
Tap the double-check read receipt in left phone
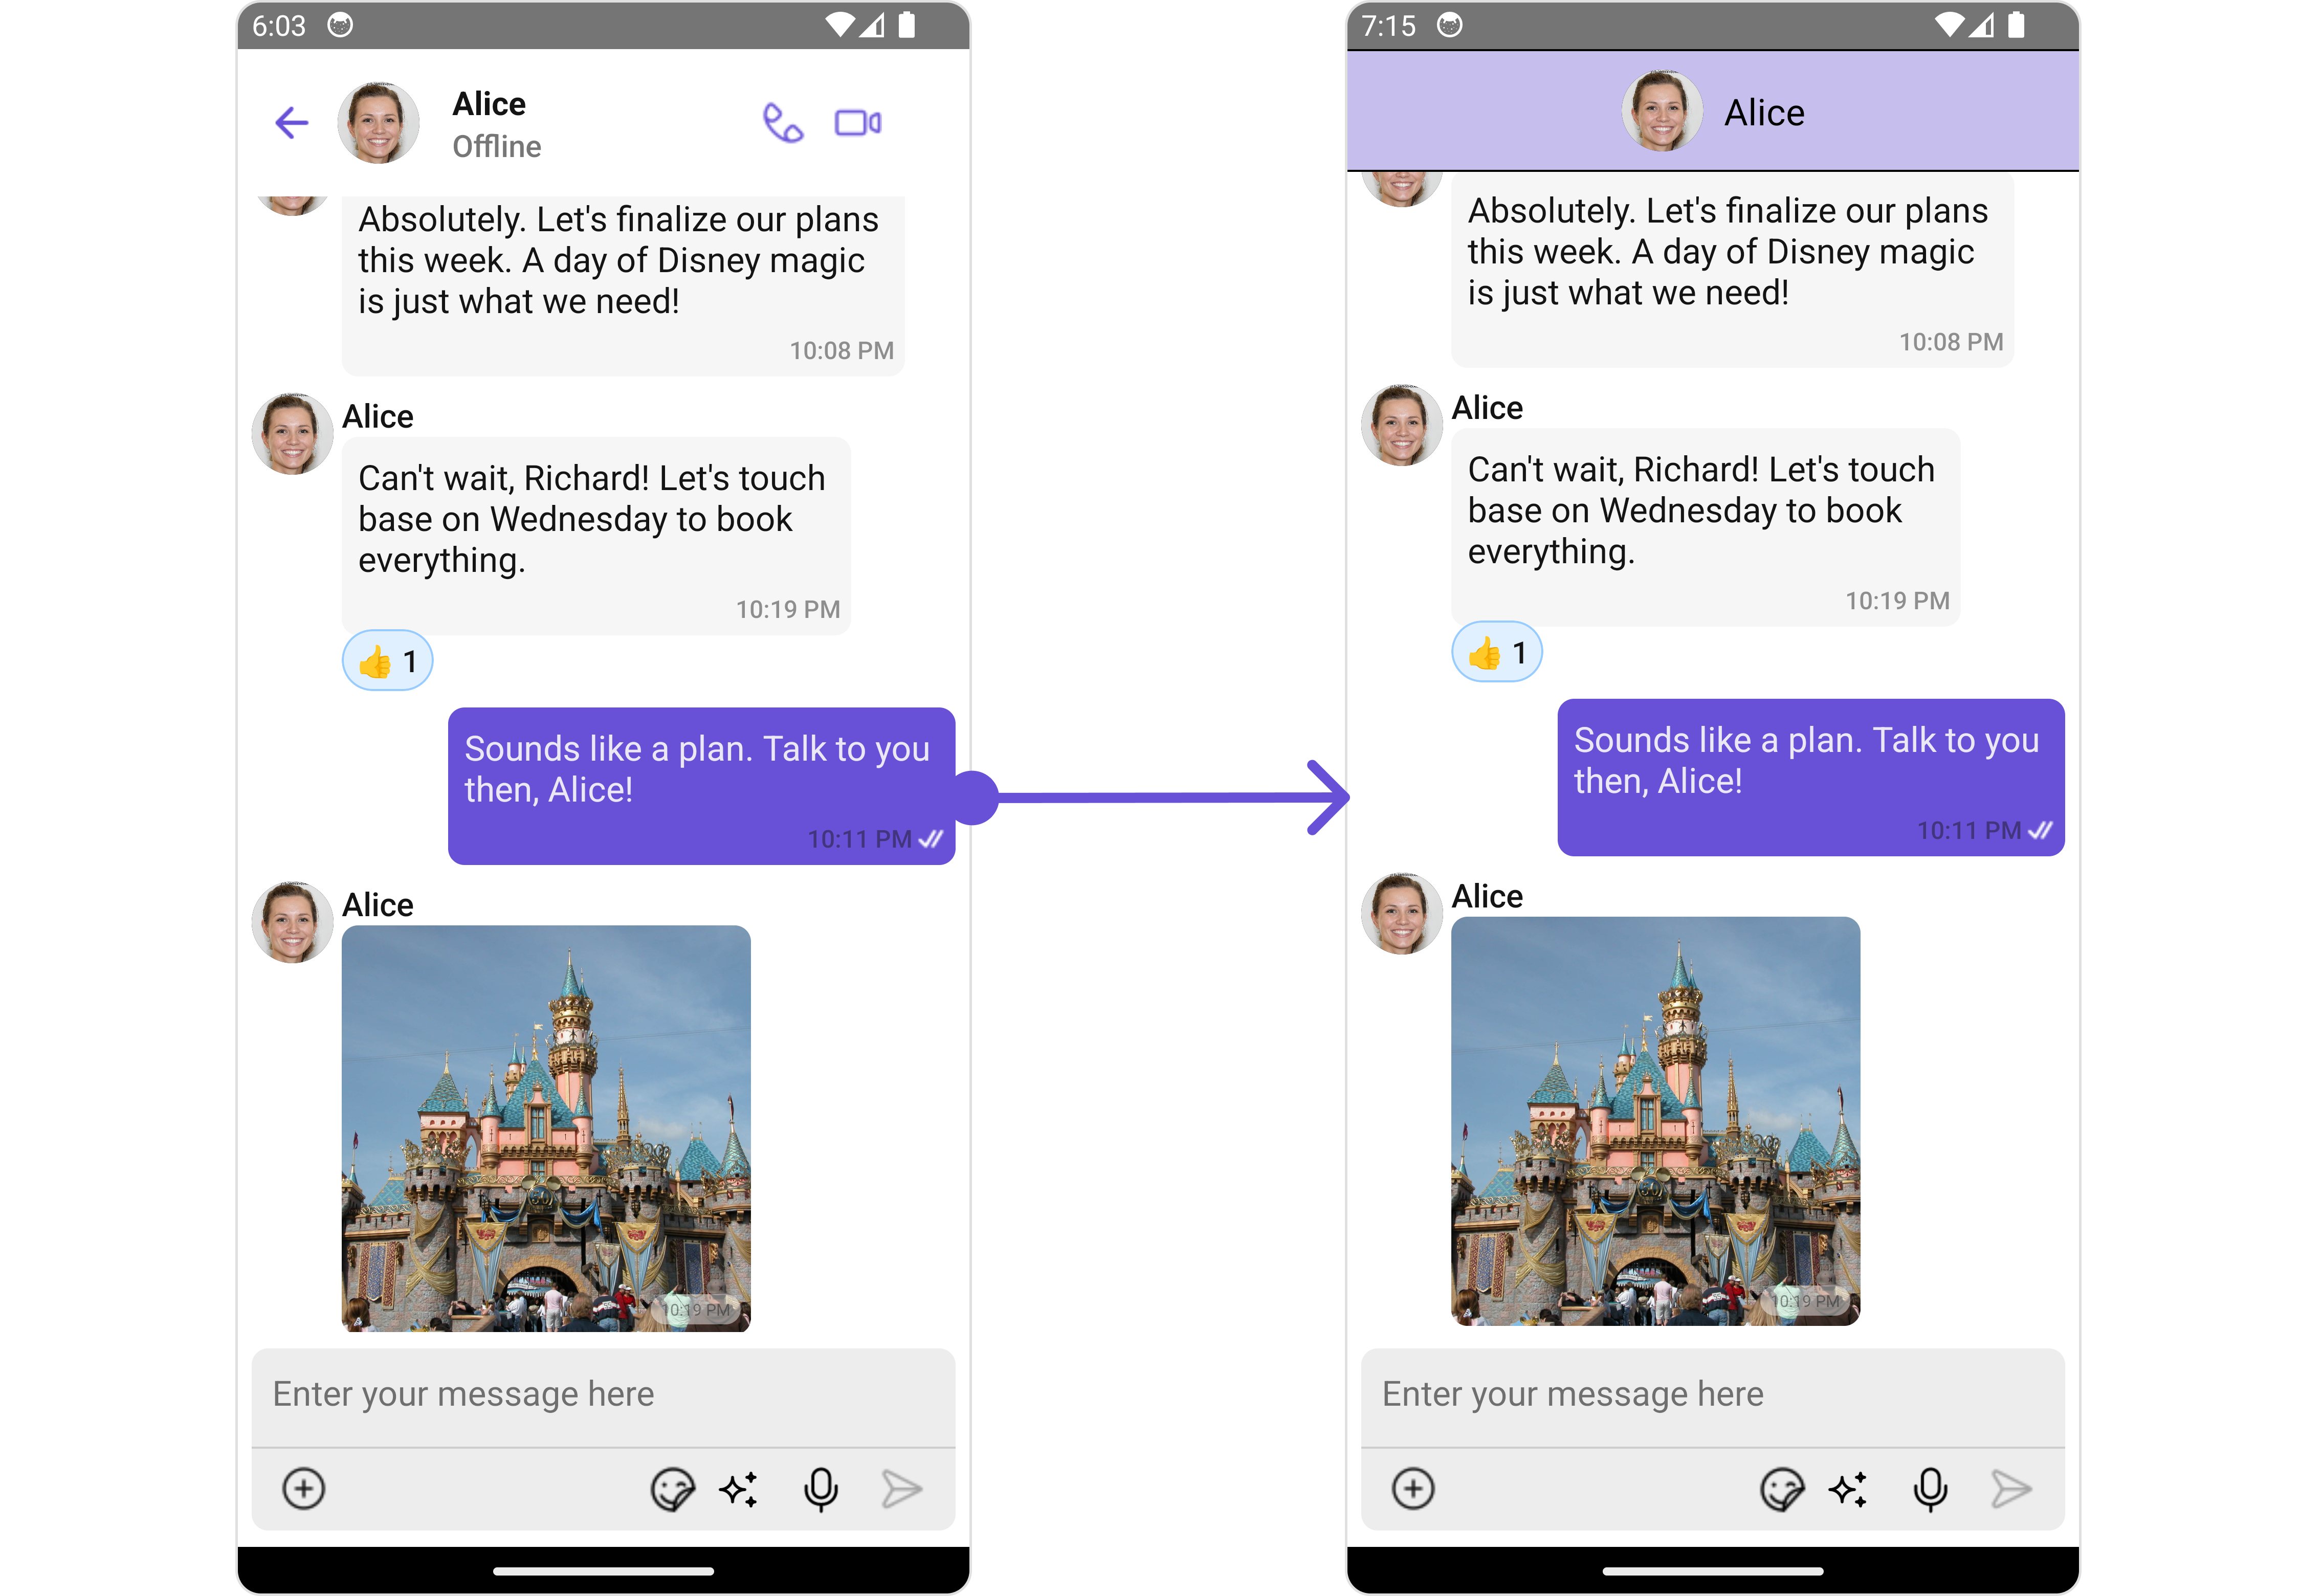(932, 839)
